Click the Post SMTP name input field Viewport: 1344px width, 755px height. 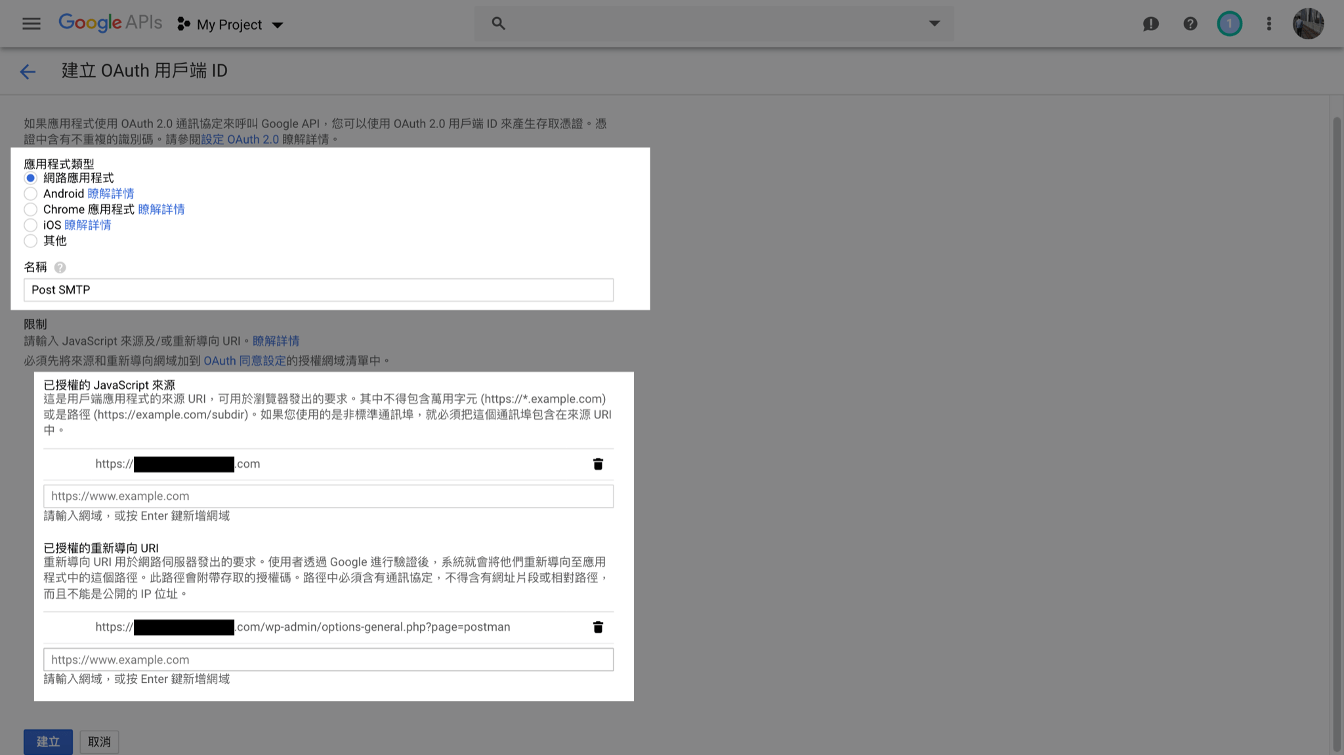318,290
